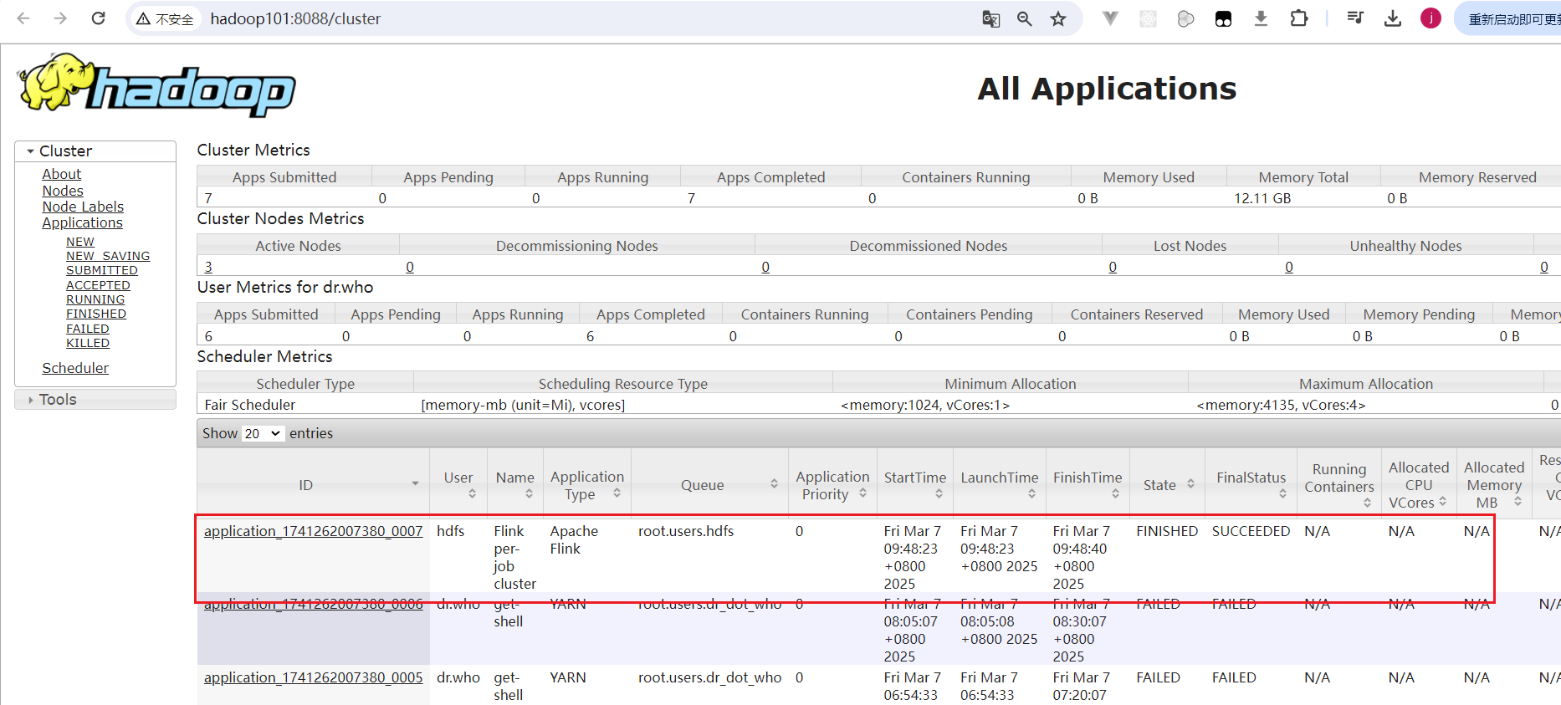Viewport: 1561px width, 705px height.
Task: Click the translate page icon in address bar
Action: click(990, 18)
